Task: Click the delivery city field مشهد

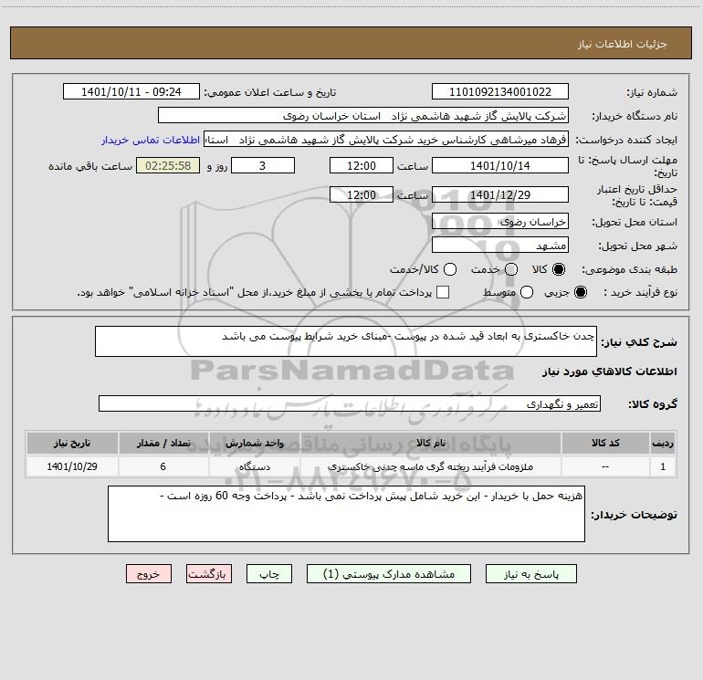Action: [x=500, y=246]
